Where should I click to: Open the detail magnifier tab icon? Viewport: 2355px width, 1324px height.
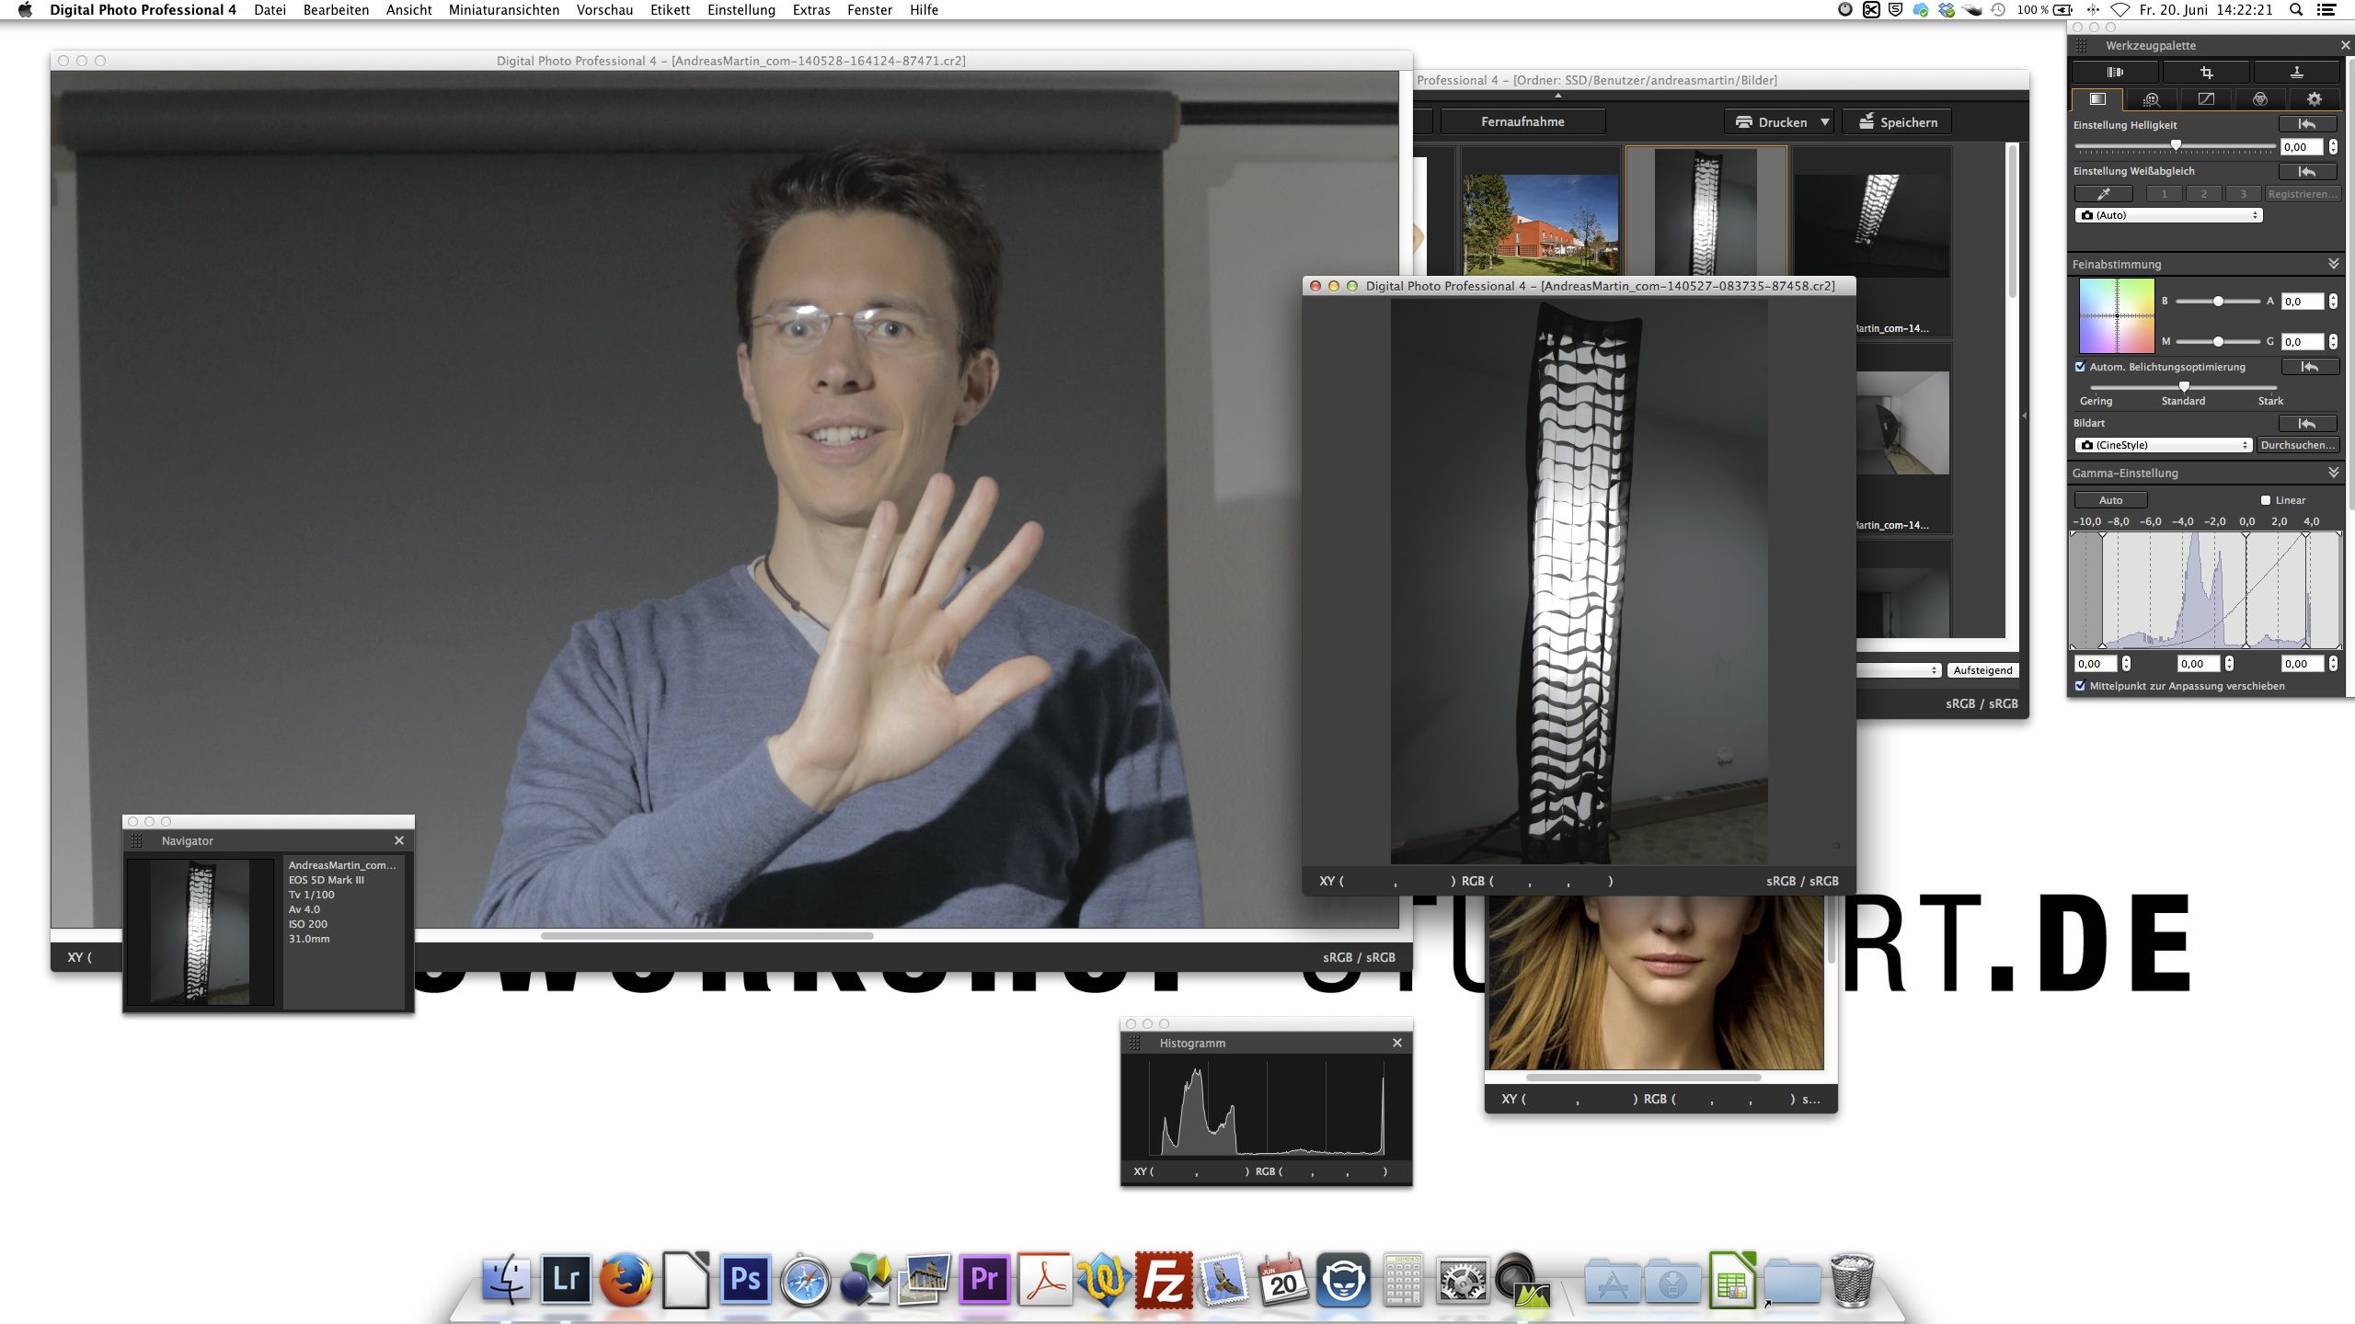click(x=2151, y=99)
